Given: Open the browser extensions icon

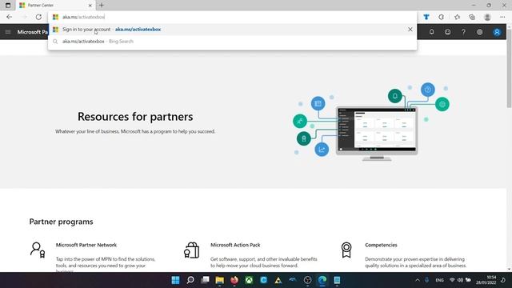Looking at the screenshot, I should coord(441,17).
